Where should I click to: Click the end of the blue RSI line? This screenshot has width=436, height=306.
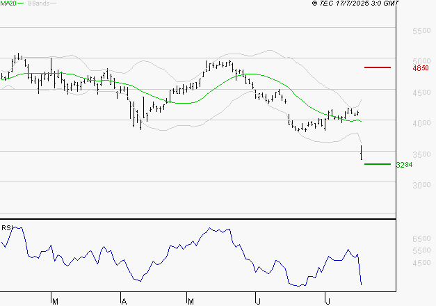pos(362,284)
